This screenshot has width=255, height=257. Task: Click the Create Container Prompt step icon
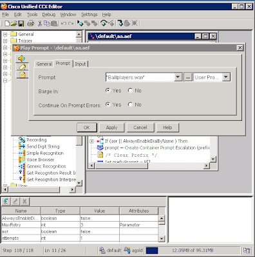pos(100,148)
